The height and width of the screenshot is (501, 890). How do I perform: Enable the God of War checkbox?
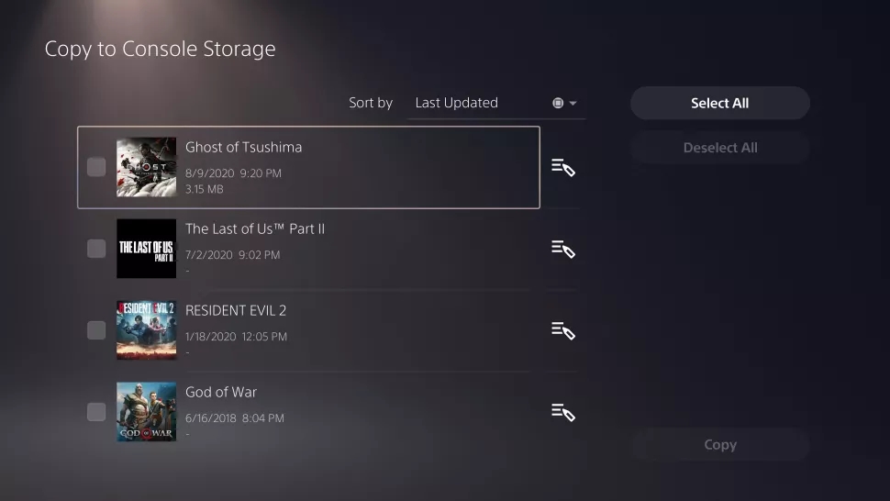tap(96, 412)
